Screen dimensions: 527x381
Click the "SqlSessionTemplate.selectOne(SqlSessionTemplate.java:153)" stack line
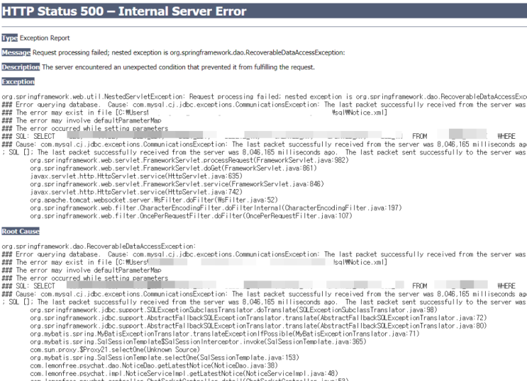point(165,358)
